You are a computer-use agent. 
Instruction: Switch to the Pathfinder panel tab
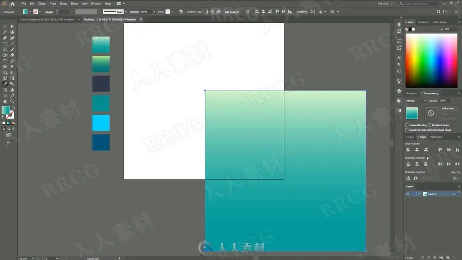(436, 137)
